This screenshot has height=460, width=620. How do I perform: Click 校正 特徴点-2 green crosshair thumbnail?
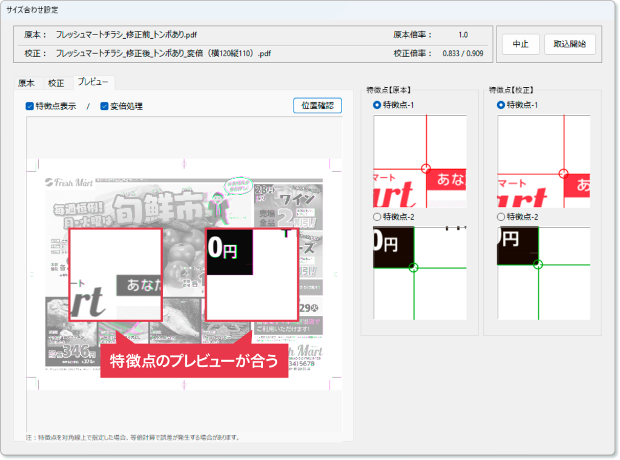click(544, 273)
